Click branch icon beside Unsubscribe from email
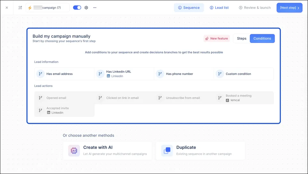The width and height of the screenshot is (308, 174). (x=160, y=98)
